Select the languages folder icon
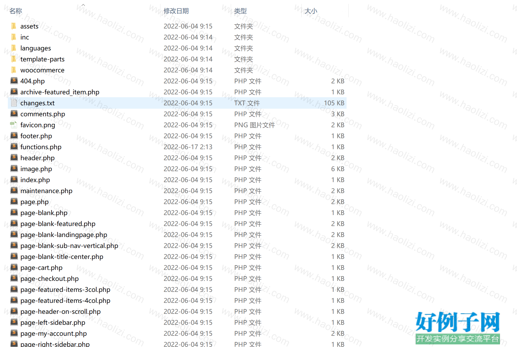 click(14, 48)
